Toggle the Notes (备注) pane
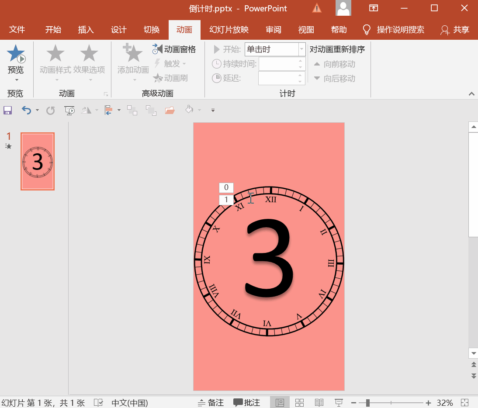Viewport: 478px width, 408px height. point(211,402)
